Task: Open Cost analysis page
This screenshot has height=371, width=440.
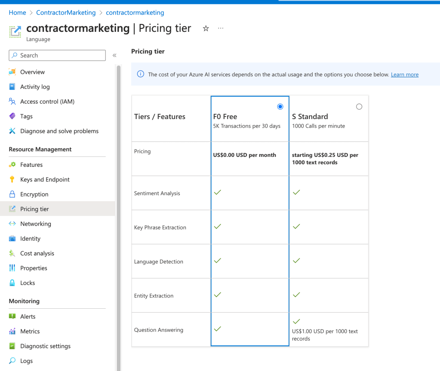Action: click(37, 253)
